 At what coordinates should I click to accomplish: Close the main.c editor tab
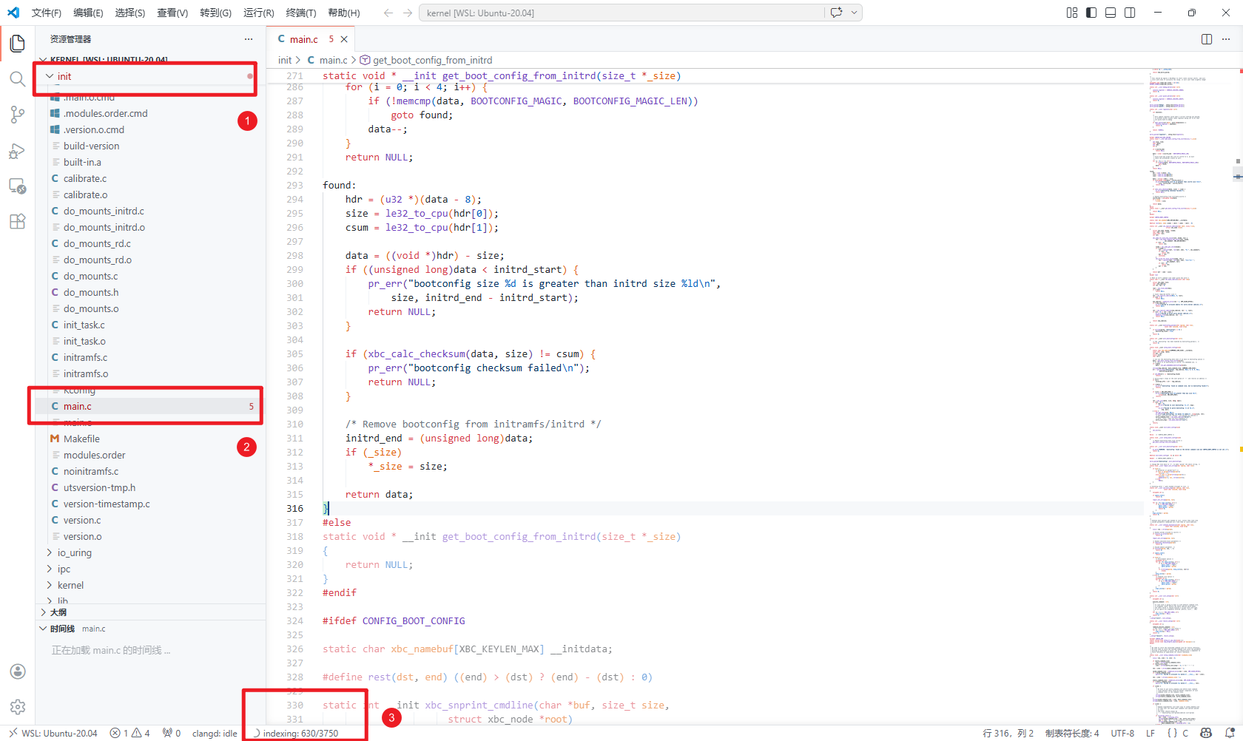tap(344, 39)
